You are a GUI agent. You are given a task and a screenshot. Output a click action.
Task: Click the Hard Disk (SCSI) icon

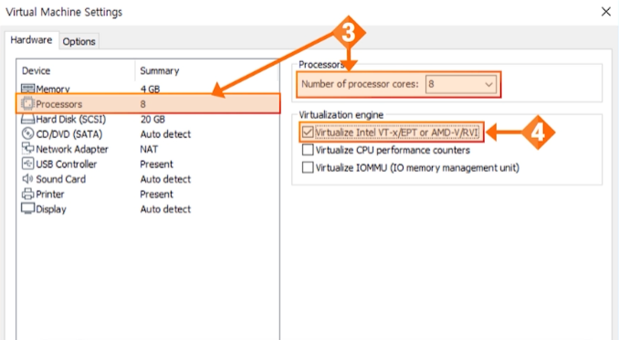pyautogui.click(x=27, y=119)
